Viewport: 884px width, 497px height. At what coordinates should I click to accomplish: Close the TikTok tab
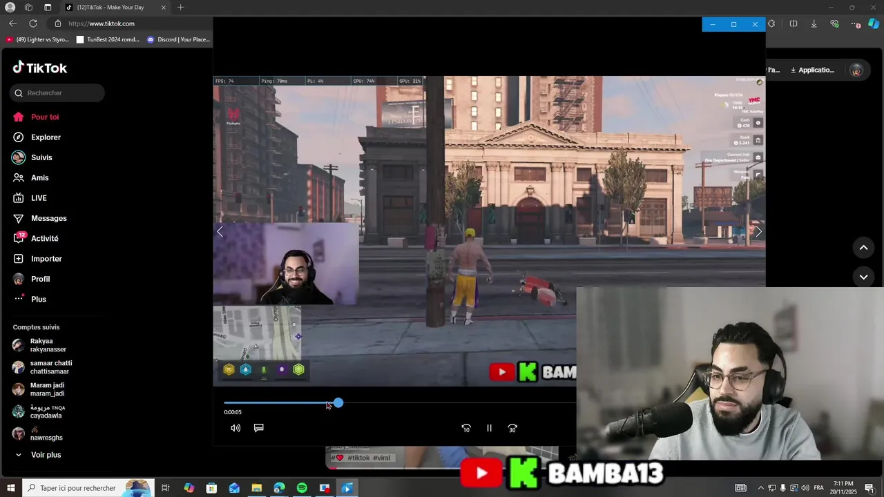pyautogui.click(x=164, y=8)
